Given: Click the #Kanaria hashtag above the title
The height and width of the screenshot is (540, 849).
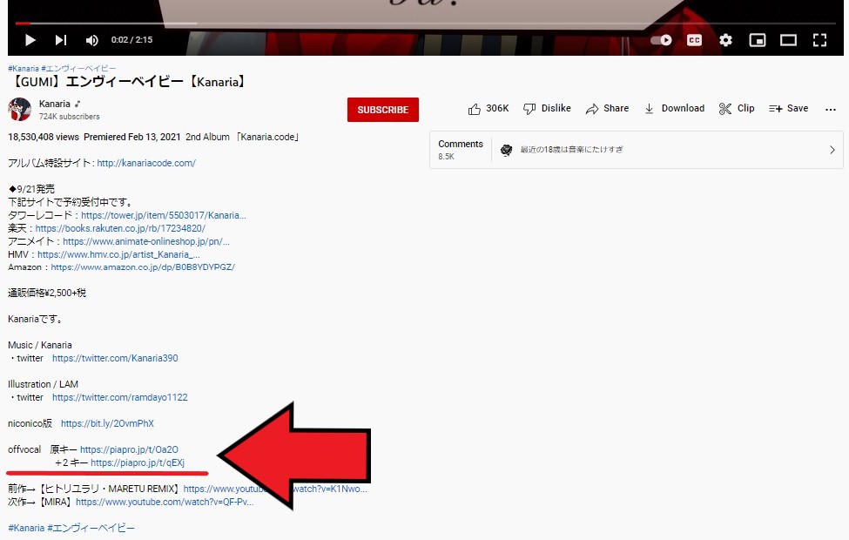Looking at the screenshot, I should tap(24, 69).
